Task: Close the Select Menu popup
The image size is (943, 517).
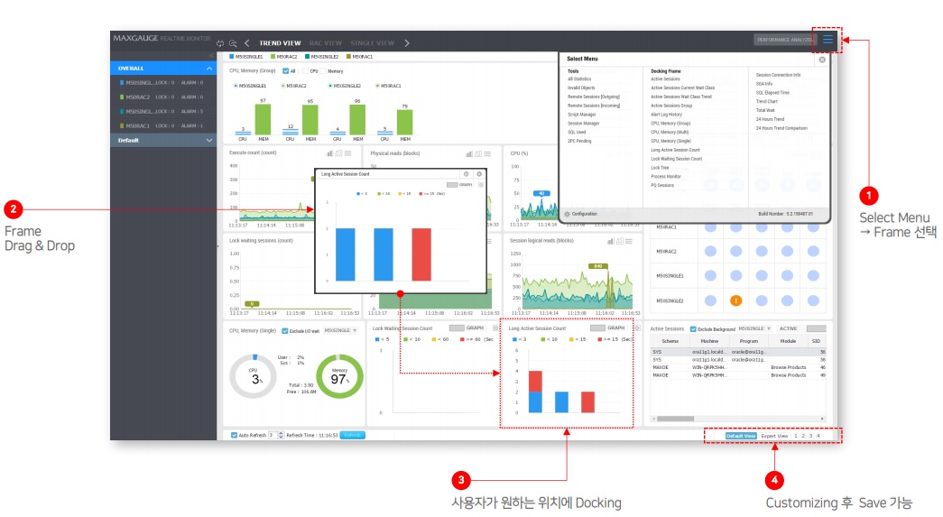Action: pyautogui.click(x=822, y=59)
